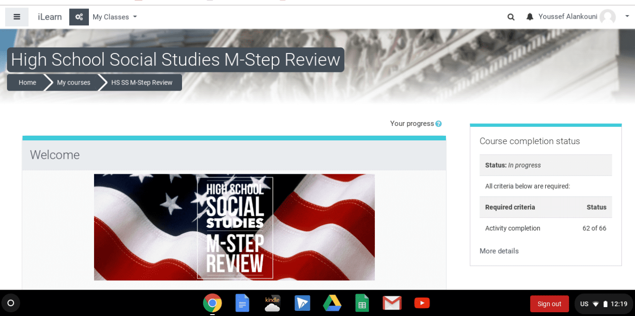Click the red Sign out button
Image resolution: width=635 pixels, height=316 pixels.
pos(549,304)
